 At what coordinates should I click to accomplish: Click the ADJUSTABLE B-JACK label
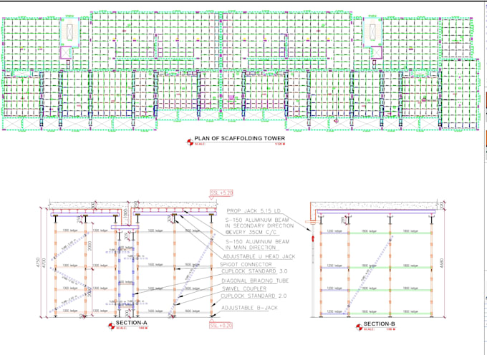(249, 308)
